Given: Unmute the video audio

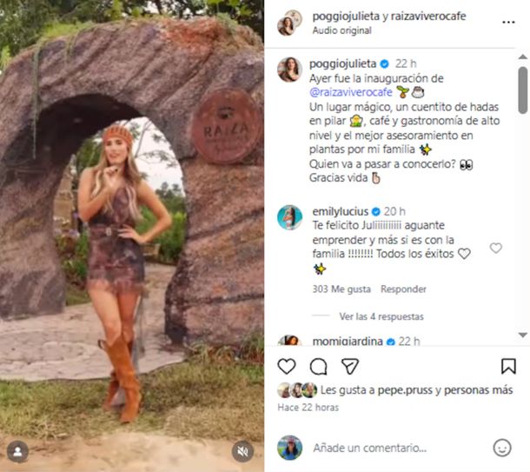Looking at the screenshot, I should (244, 451).
